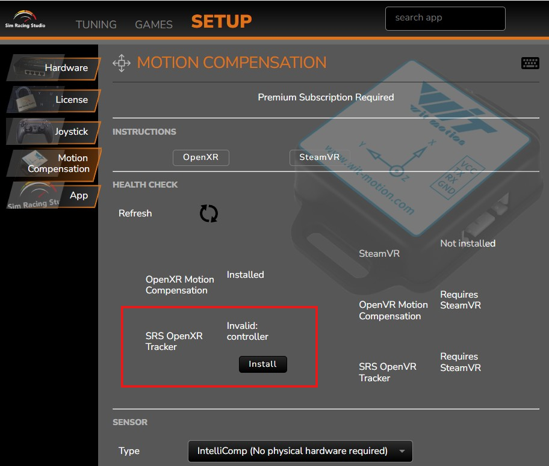Refresh the health check status
This screenshot has height=466, width=549.
[x=209, y=213]
